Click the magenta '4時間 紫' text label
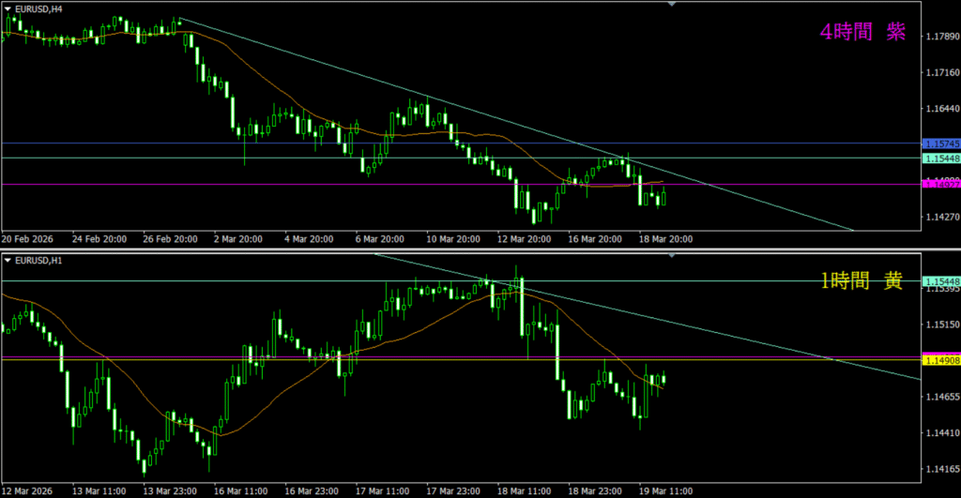 tap(862, 33)
